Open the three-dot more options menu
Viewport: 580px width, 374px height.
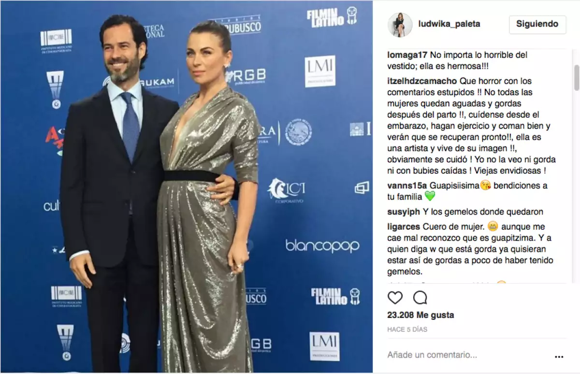[x=559, y=357]
